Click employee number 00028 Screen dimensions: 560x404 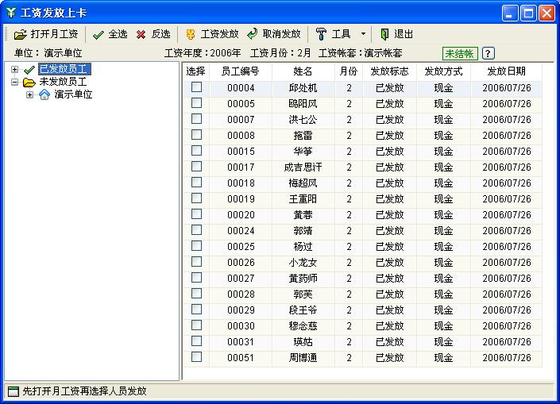pos(241,294)
